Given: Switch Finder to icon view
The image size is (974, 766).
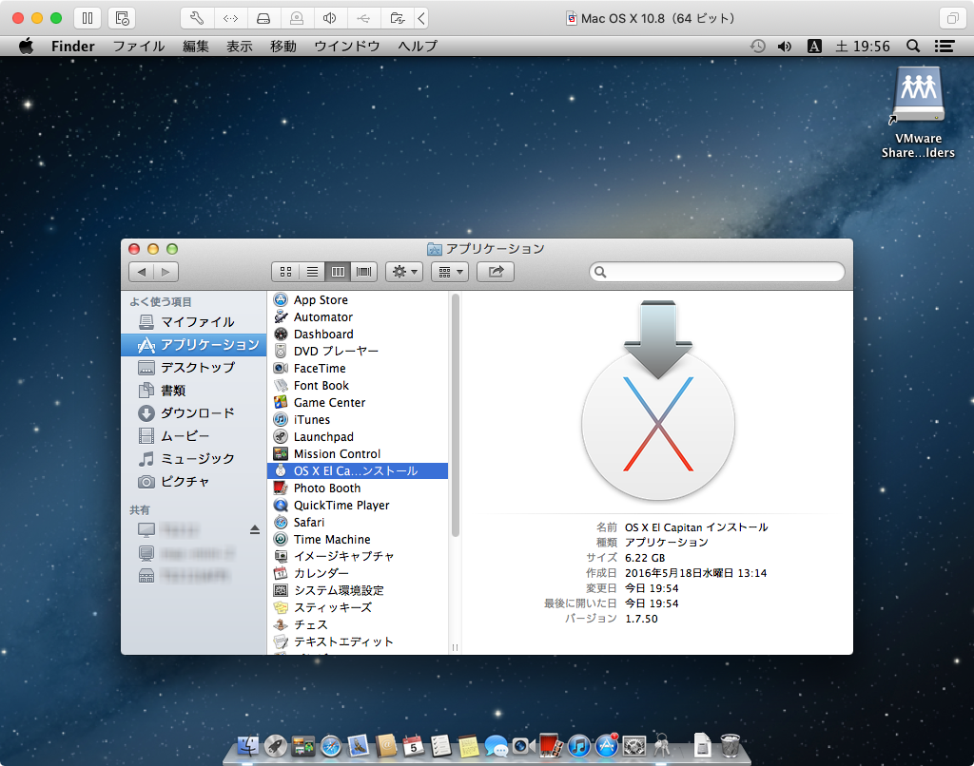Looking at the screenshot, I should (x=285, y=272).
